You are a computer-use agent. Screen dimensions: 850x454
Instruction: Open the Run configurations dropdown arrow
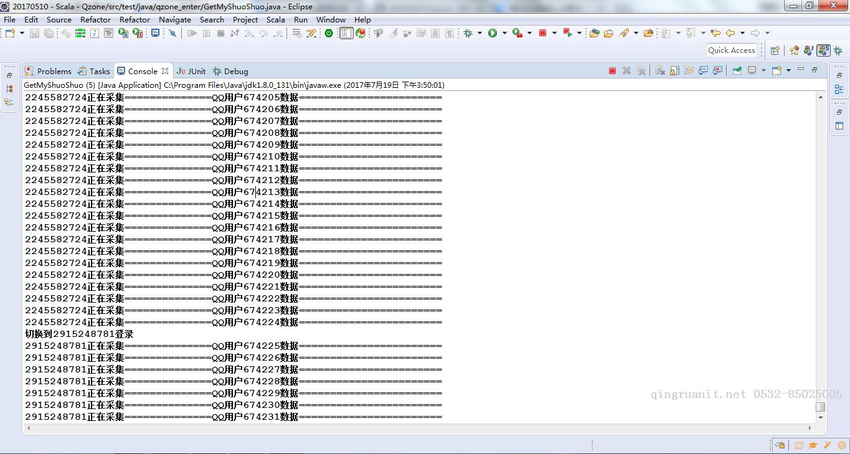[504, 33]
